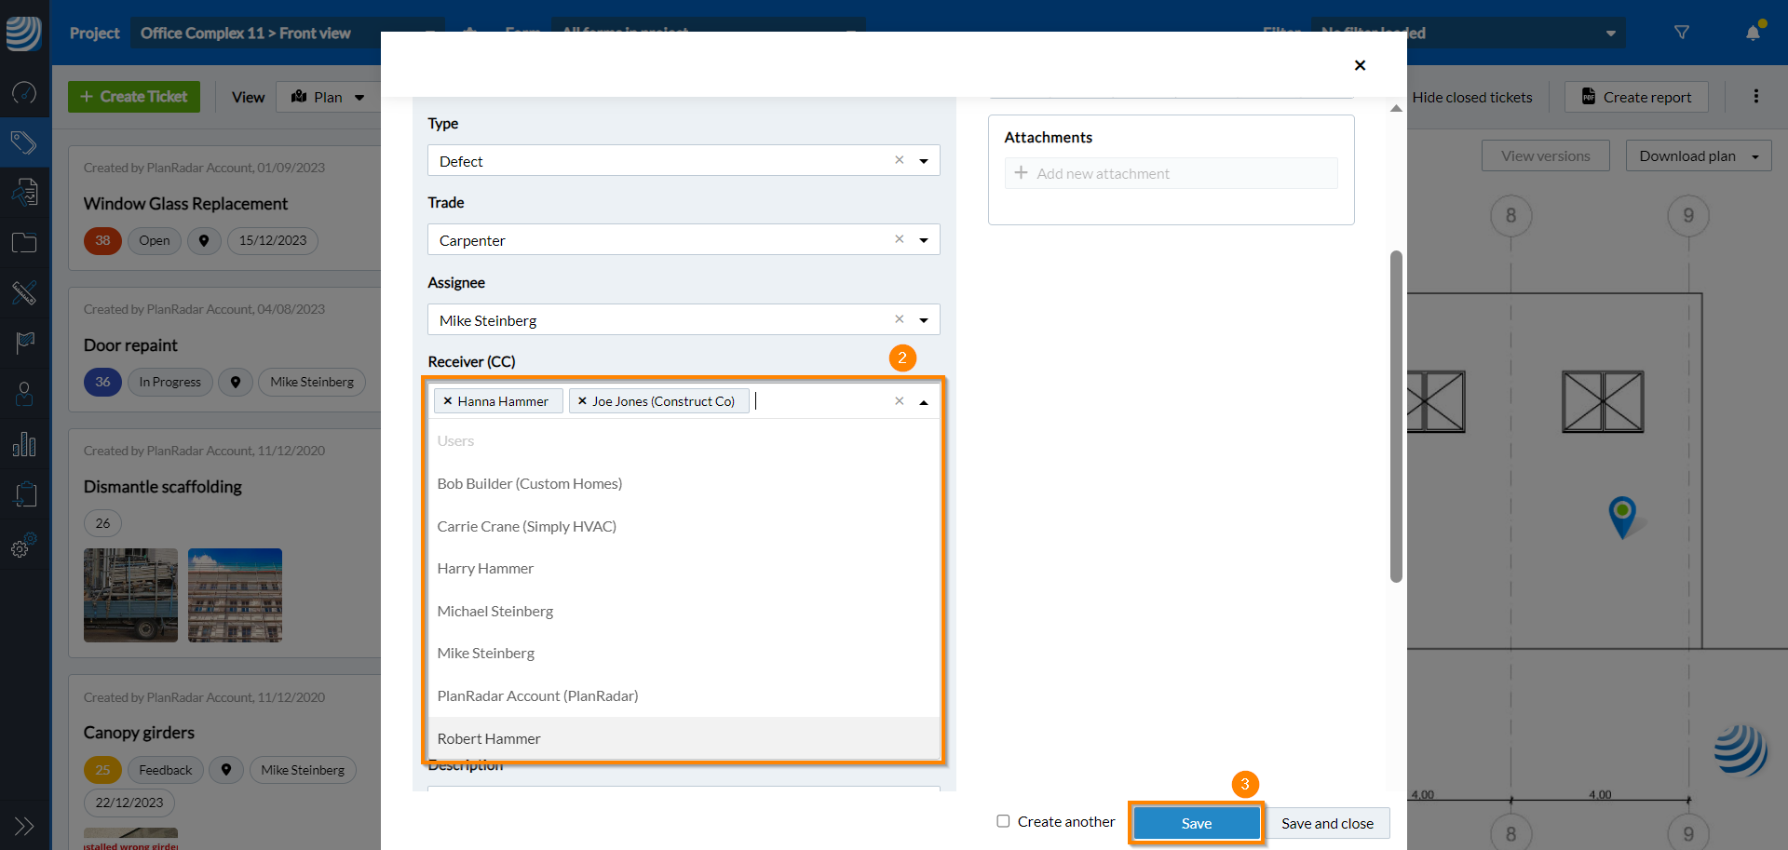The height and width of the screenshot is (850, 1788).
Task: Open the Trade Carpenter dropdown arrow
Action: [924, 240]
